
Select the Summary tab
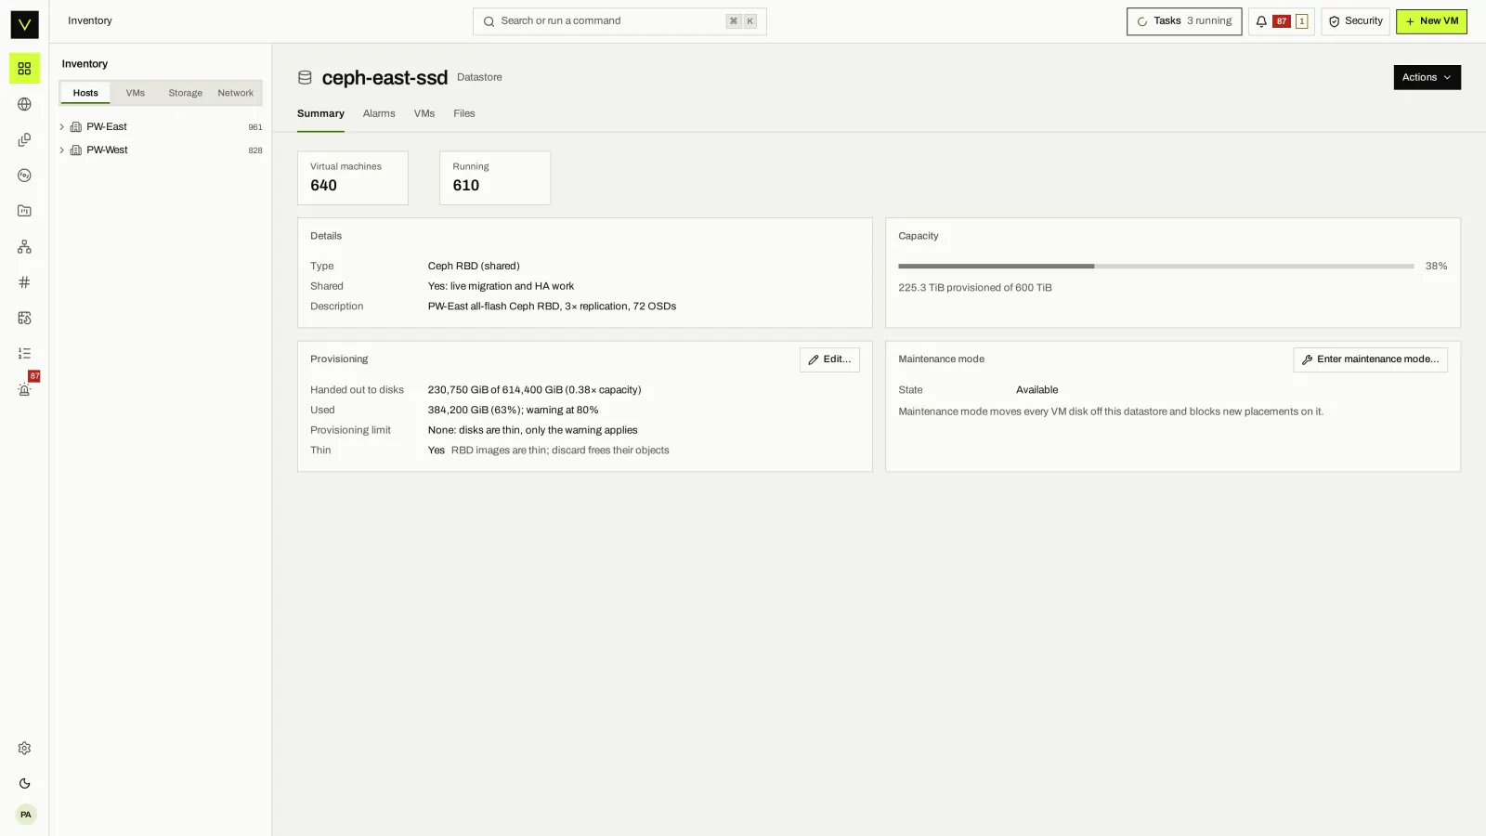tap(320, 114)
